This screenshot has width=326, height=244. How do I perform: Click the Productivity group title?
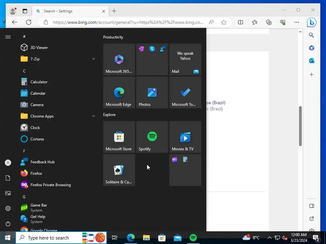[113, 37]
